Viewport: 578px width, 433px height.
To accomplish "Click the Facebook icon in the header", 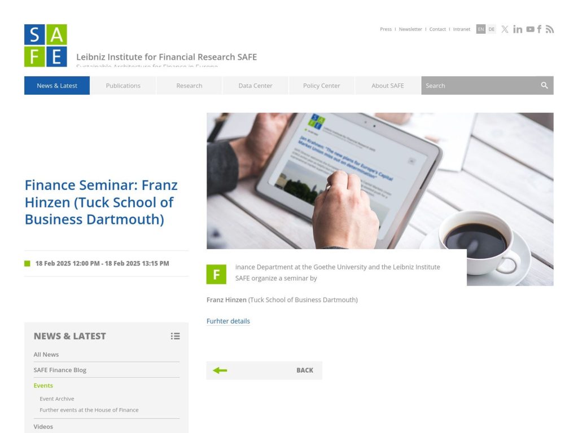I will (540, 29).
